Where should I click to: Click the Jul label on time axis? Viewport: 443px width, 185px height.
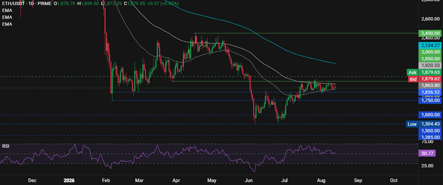click(285, 180)
